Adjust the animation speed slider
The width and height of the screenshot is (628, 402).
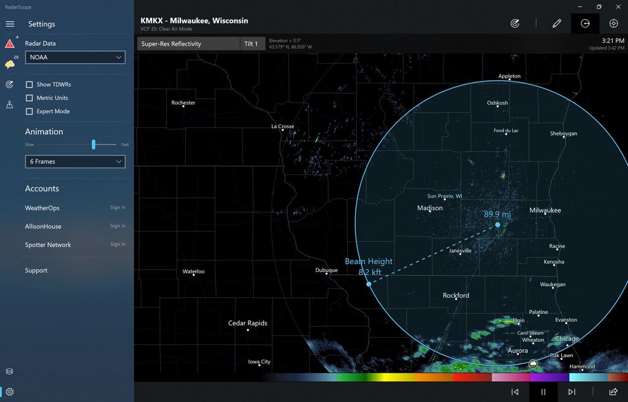click(93, 145)
